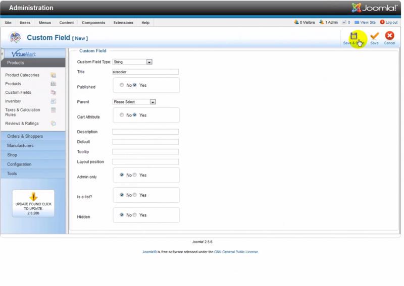Select Yes for Is a list
Viewport: 404px width, 286px height.
click(x=135, y=195)
